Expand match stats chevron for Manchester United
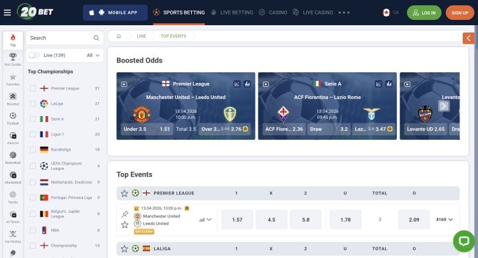Viewport: 478px width, 258px height. pyautogui.click(x=209, y=220)
